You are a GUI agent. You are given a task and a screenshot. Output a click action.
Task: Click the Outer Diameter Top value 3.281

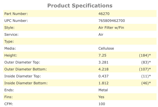103,62
